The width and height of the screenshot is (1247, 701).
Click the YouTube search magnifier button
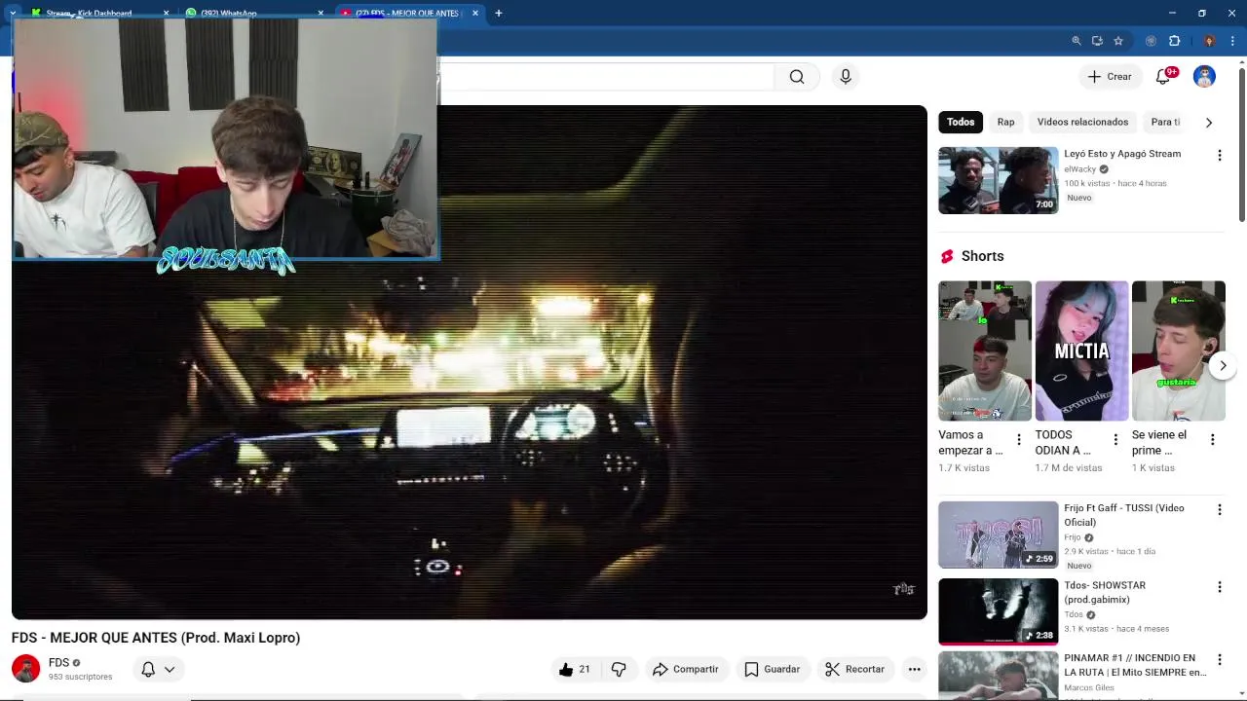tap(797, 77)
